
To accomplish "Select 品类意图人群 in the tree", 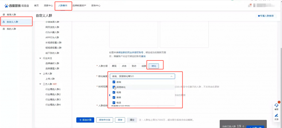I will tap(52, 68).
